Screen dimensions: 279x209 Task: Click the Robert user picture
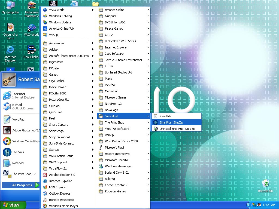click(9, 80)
